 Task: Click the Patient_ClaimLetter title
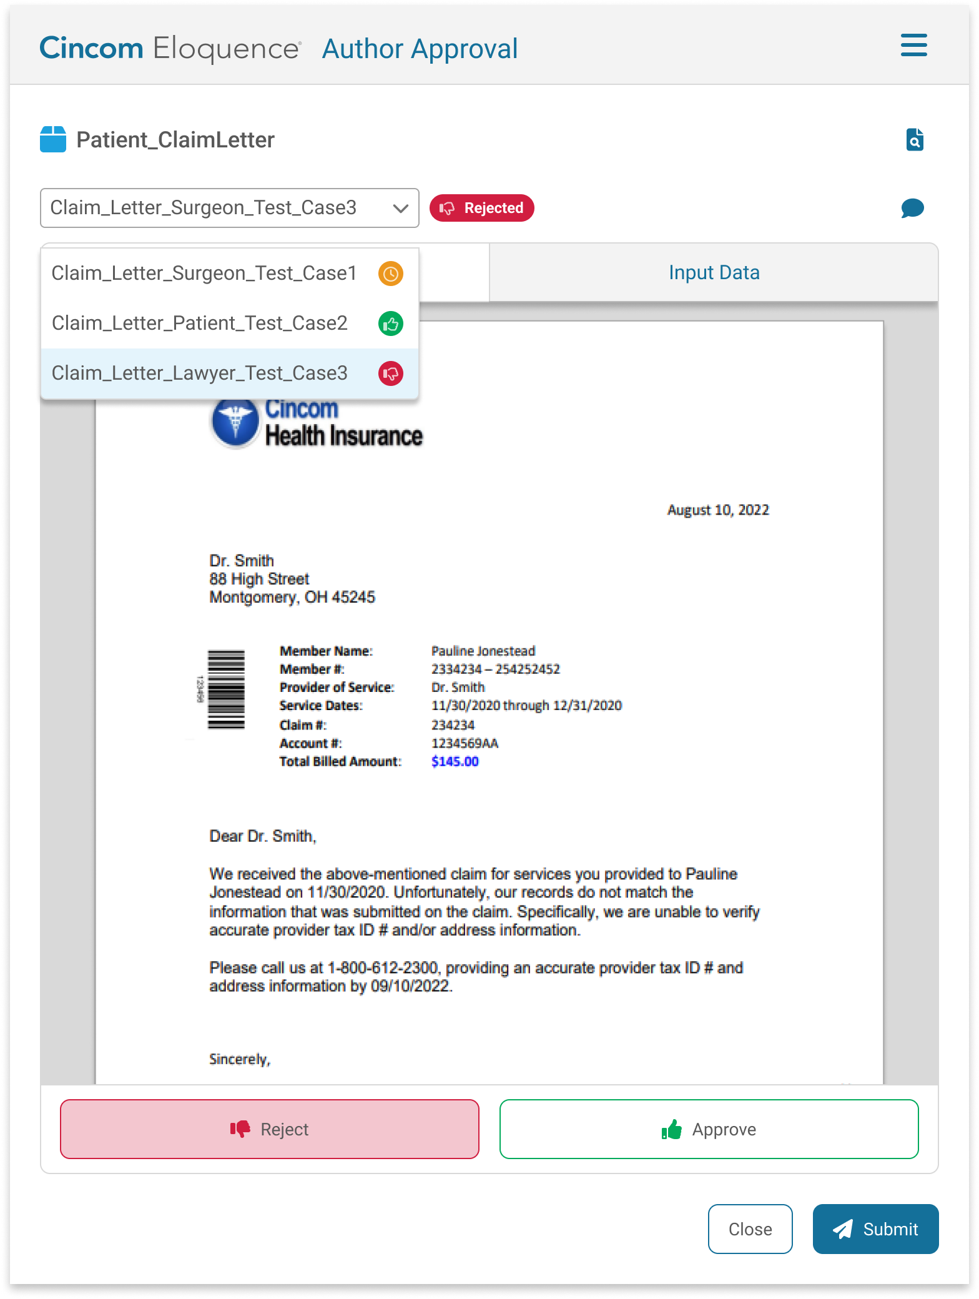(175, 140)
